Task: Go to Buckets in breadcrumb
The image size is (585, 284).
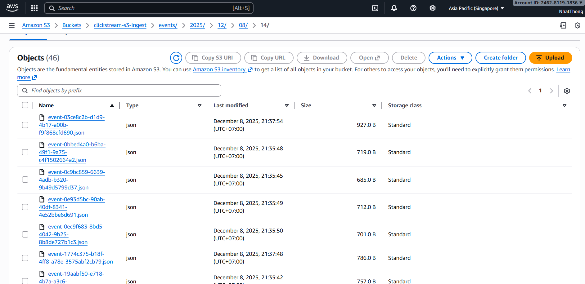Action: point(72,25)
